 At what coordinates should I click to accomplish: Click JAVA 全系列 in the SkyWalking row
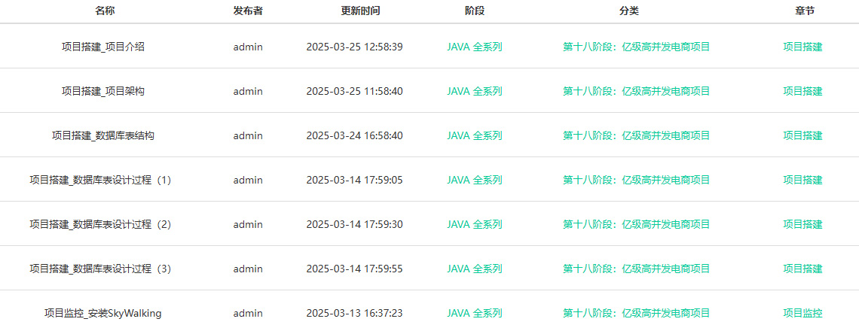pyautogui.click(x=475, y=314)
